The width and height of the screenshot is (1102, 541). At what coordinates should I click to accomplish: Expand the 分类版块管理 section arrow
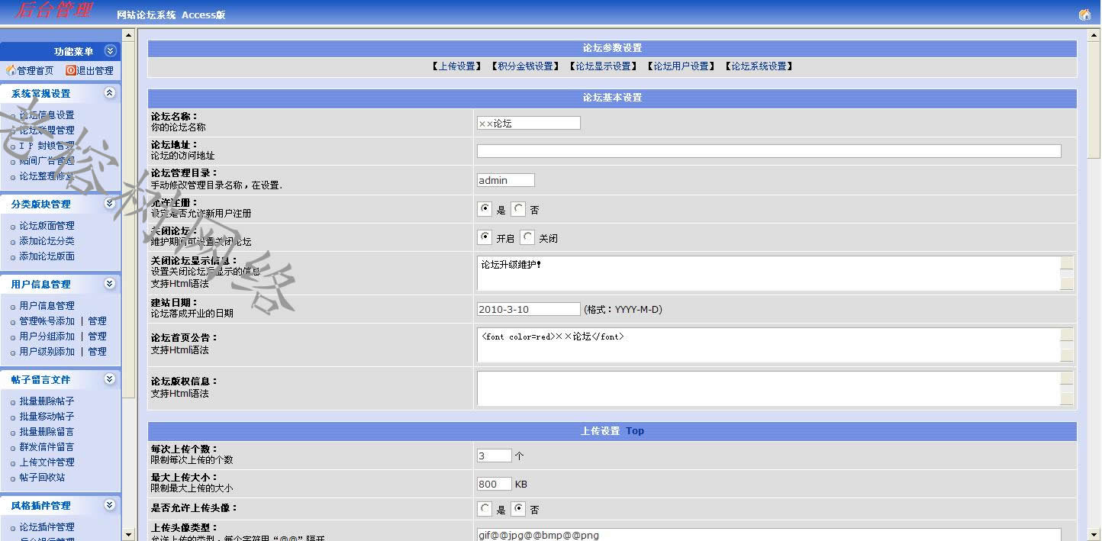(x=110, y=204)
